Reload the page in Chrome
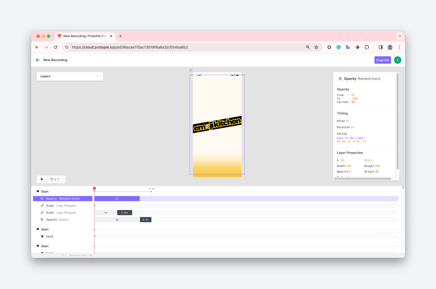Viewport: 436px width, 289px height. click(56, 47)
